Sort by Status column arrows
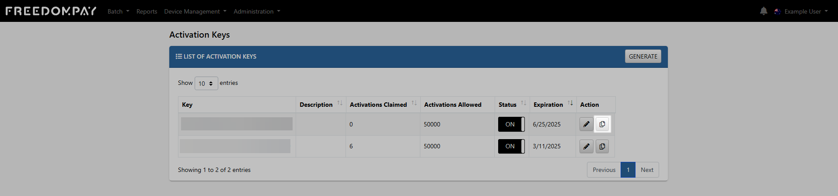The image size is (838, 196). [524, 103]
